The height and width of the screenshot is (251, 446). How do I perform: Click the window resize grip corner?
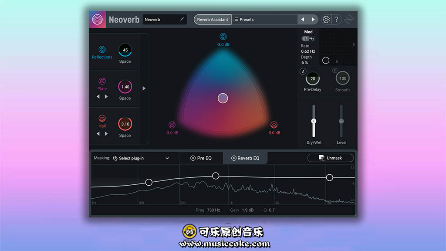pyautogui.click(x=355, y=215)
